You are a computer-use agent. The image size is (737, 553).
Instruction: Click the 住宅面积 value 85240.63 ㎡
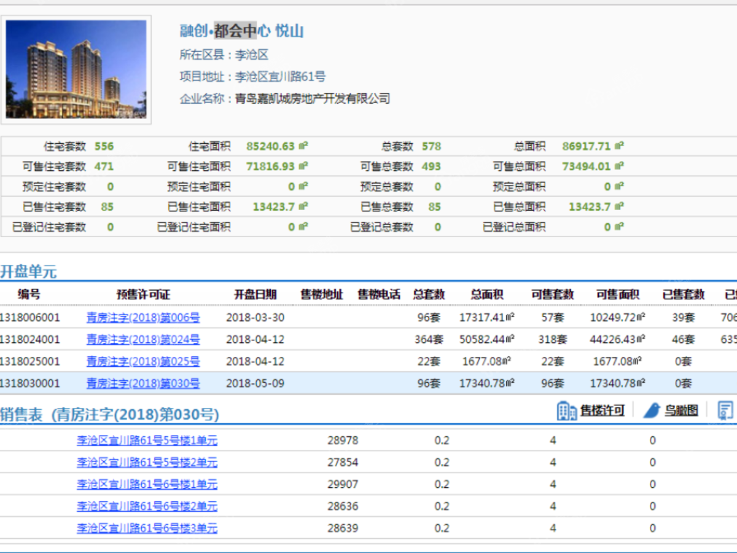point(277,146)
